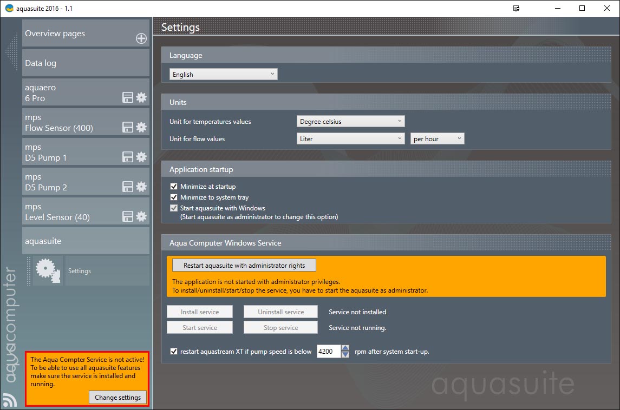620x410 pixels.
Task: Uncheck Minimize to system tray
Action: 174,197
